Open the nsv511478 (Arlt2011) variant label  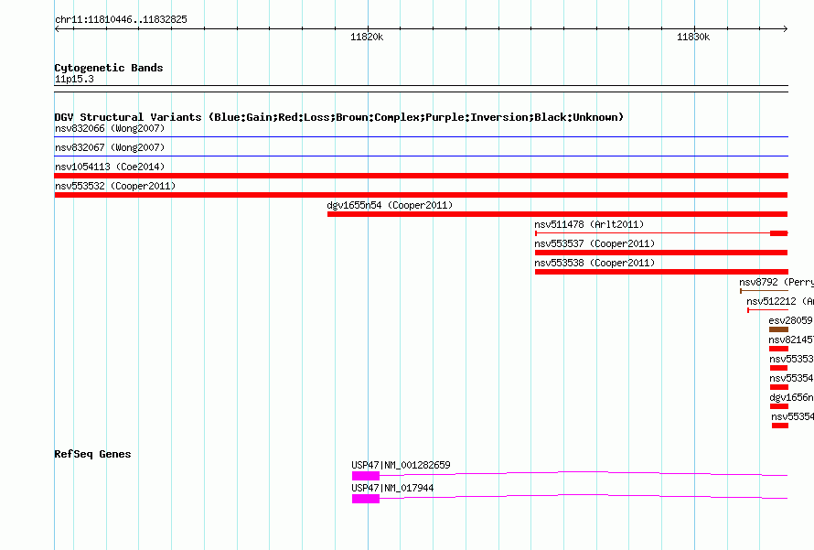pos(589,224)
